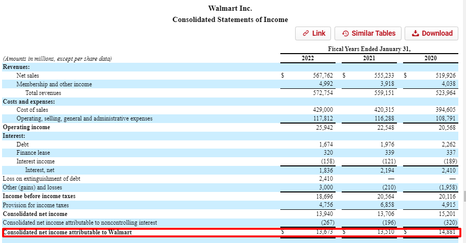The image size is (466, 243).
Task: Click the 2022 Provision for income taxes value 4,756
Action: point(324,205)
